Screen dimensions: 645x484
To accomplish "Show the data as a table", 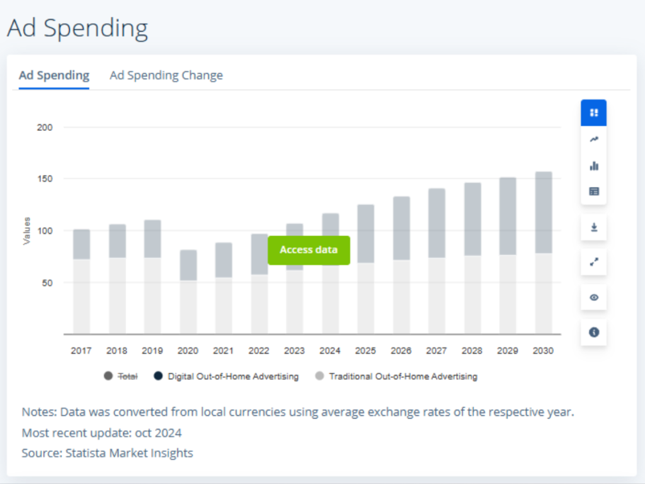I will point(593,191).
